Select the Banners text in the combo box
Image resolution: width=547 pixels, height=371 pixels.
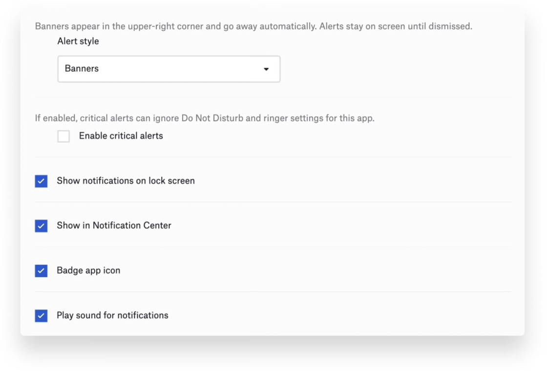[x=82, y=69]
